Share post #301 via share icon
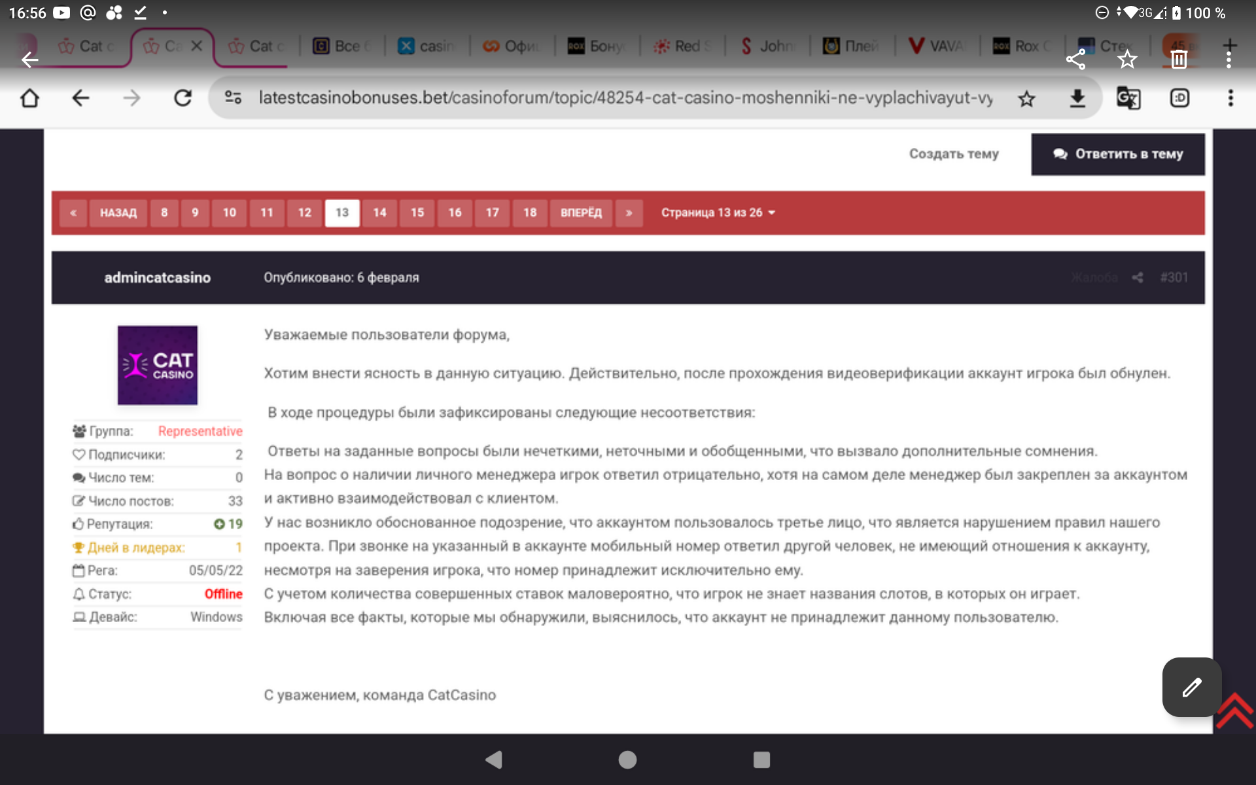Viewport: 1256px width, 785px height. 1138,277
